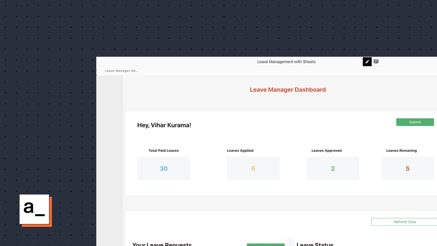Click the Leave Status heading

[x=315, y=244]
